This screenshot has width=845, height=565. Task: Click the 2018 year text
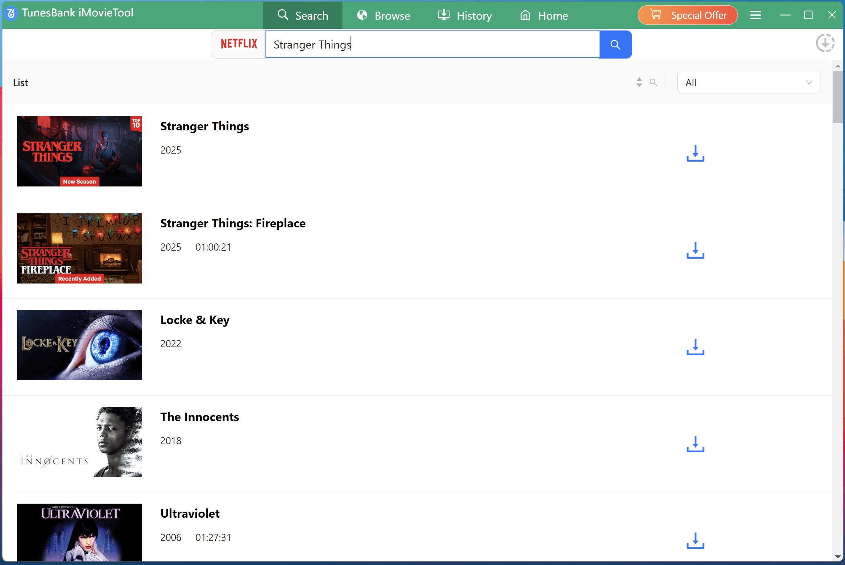171,441
